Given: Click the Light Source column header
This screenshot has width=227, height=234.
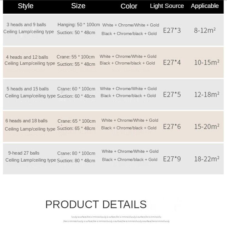Looking at the screenshot, I should (x=167, y=6).
